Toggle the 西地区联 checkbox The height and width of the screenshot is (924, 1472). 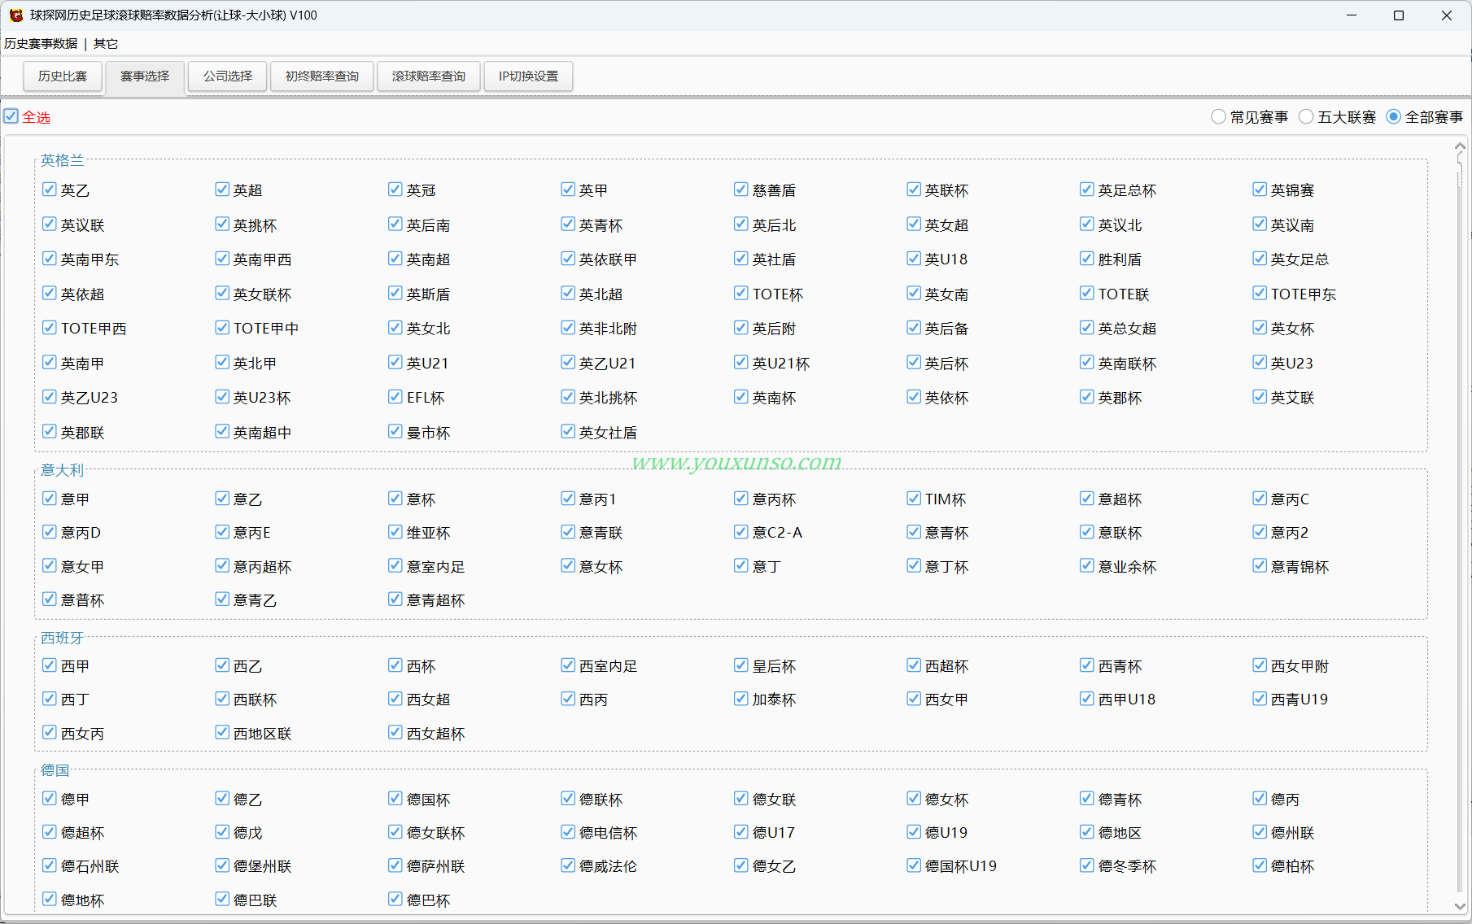222,733
